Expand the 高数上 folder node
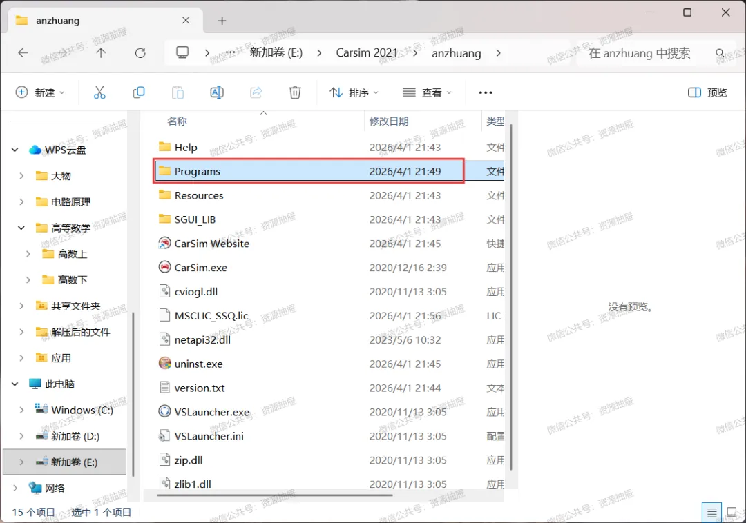The width and height of the screenshot is (746, 523). pyautogui.click(x=28, y=254)
